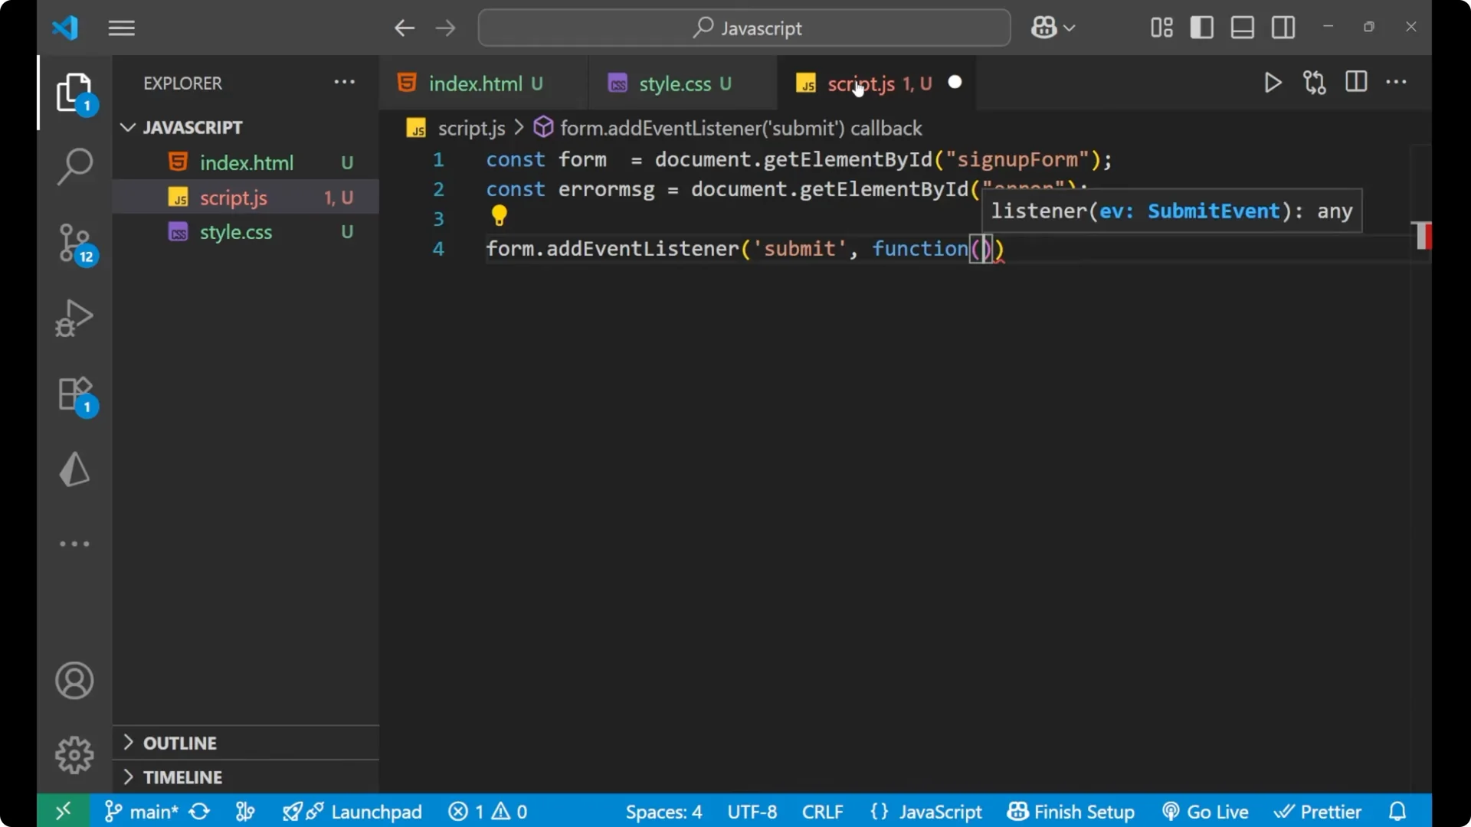Open Source Control view
This screenshot has width=1471, height=827.
(74, 244)
